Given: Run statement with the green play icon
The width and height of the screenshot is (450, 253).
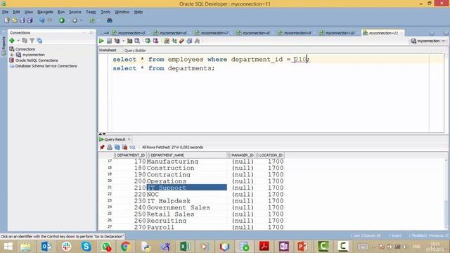Looking at the screenshot, I should [x=101, y=41].
